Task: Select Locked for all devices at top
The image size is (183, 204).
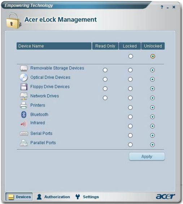Action: 131,56
